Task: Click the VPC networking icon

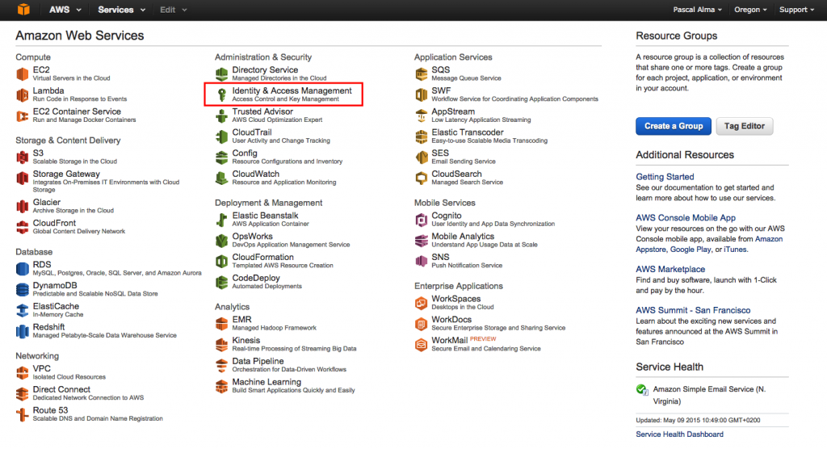Action: tap(22, 373)
